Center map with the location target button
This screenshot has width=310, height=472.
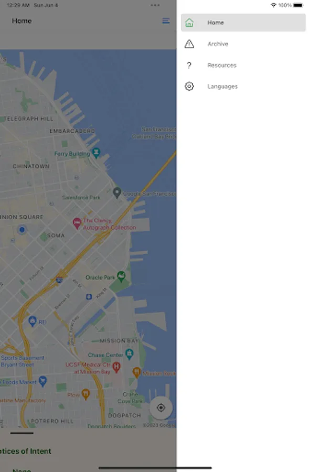pyautogui.click(x=161, y=407)
